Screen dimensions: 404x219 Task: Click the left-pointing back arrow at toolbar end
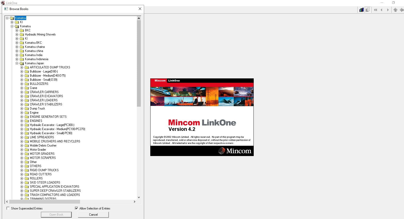[x=402, y=10]
